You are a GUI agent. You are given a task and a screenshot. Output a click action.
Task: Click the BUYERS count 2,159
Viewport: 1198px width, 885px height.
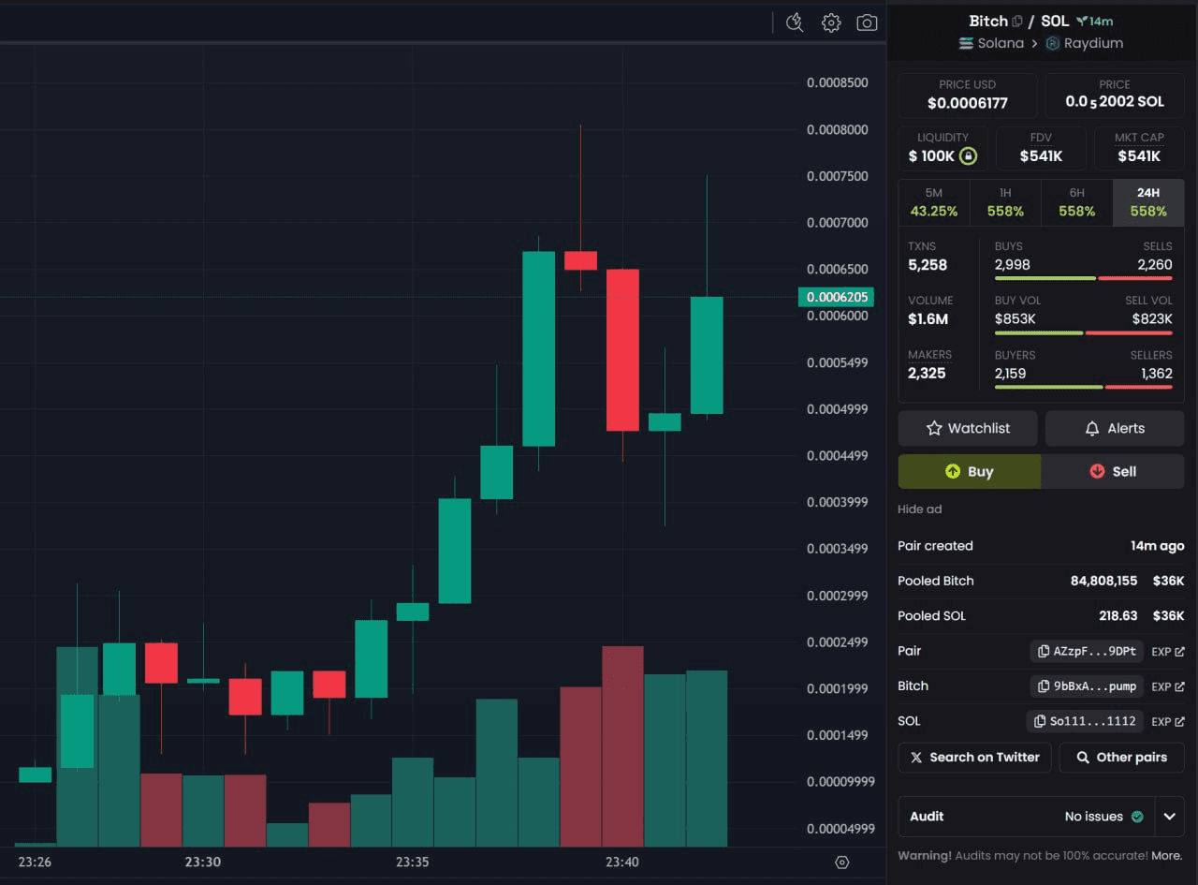pos(1011,374)
